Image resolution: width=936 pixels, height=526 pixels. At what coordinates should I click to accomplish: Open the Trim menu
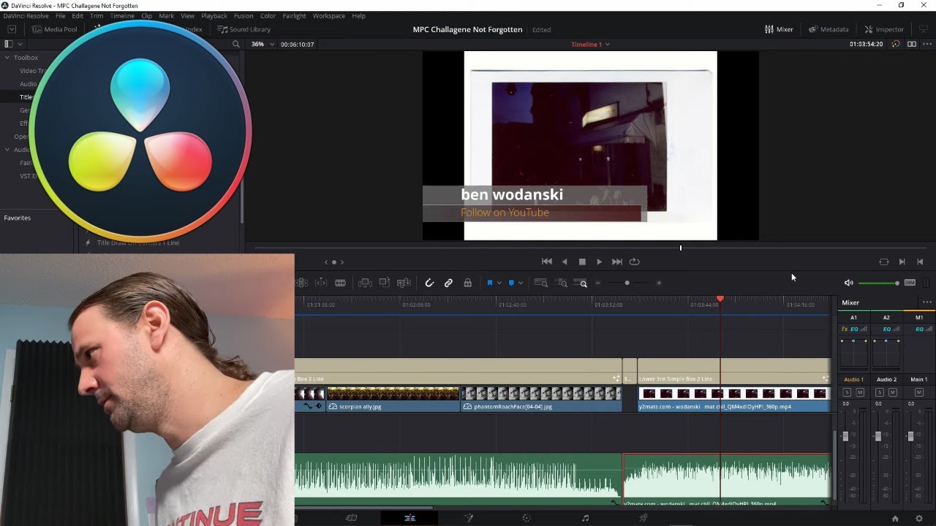pyautogui.click(x=97, y=15)
